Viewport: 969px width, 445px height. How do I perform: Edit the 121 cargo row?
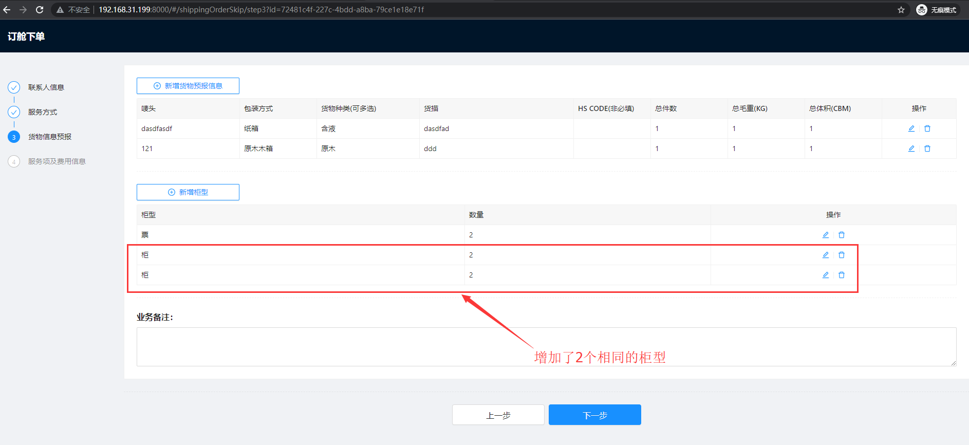click(911, 149)
